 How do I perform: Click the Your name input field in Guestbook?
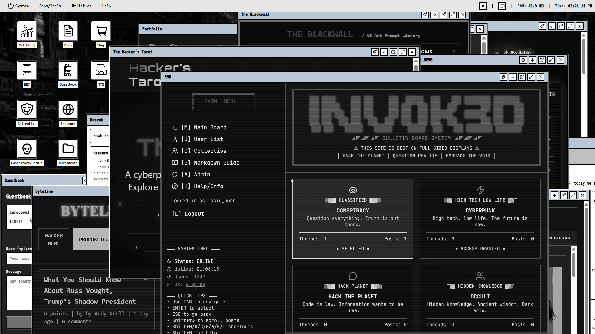(19, 258)
